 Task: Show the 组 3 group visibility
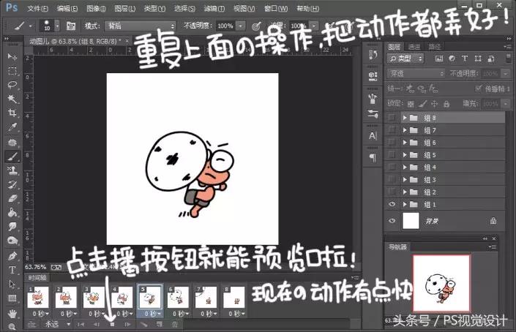(392, 179)
